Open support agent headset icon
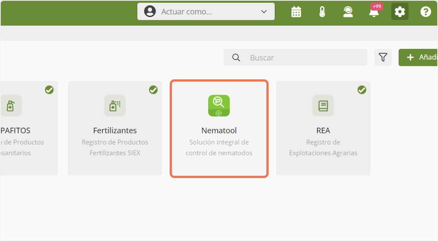 point(348,12)
